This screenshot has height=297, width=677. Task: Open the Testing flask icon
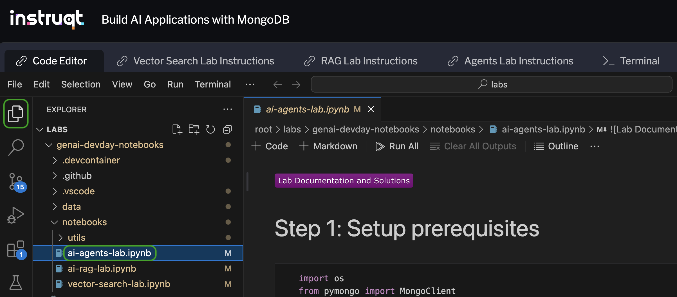[16, 283]
